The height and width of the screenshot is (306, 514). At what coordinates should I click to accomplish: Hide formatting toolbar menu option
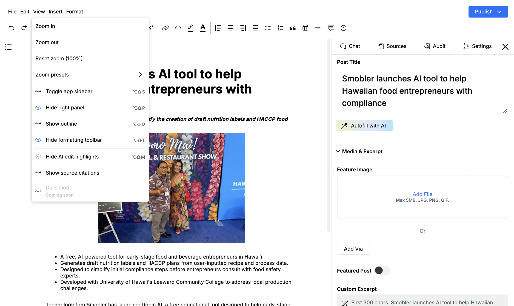point(90,140)
